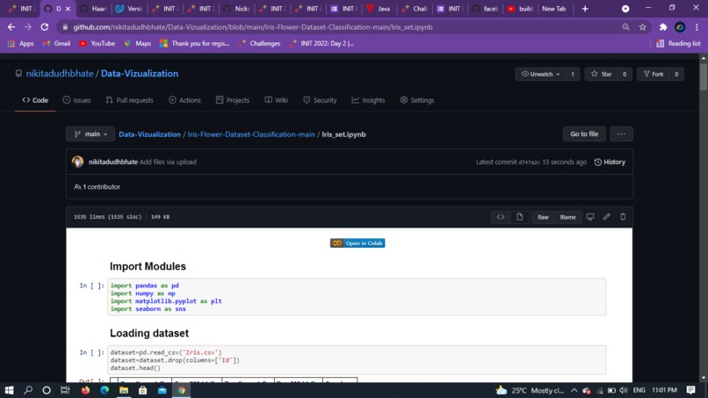Open taskbar search magnifier
The image size is (708, 398).
tap(28, 390)
